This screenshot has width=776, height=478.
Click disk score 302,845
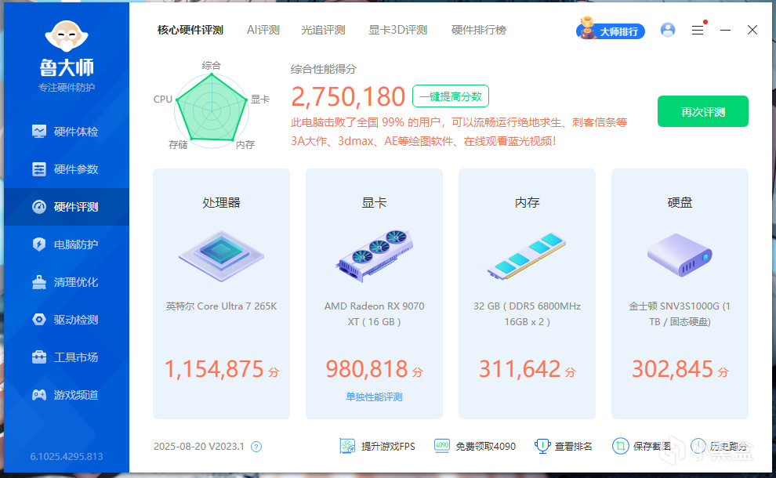(673, 369)
